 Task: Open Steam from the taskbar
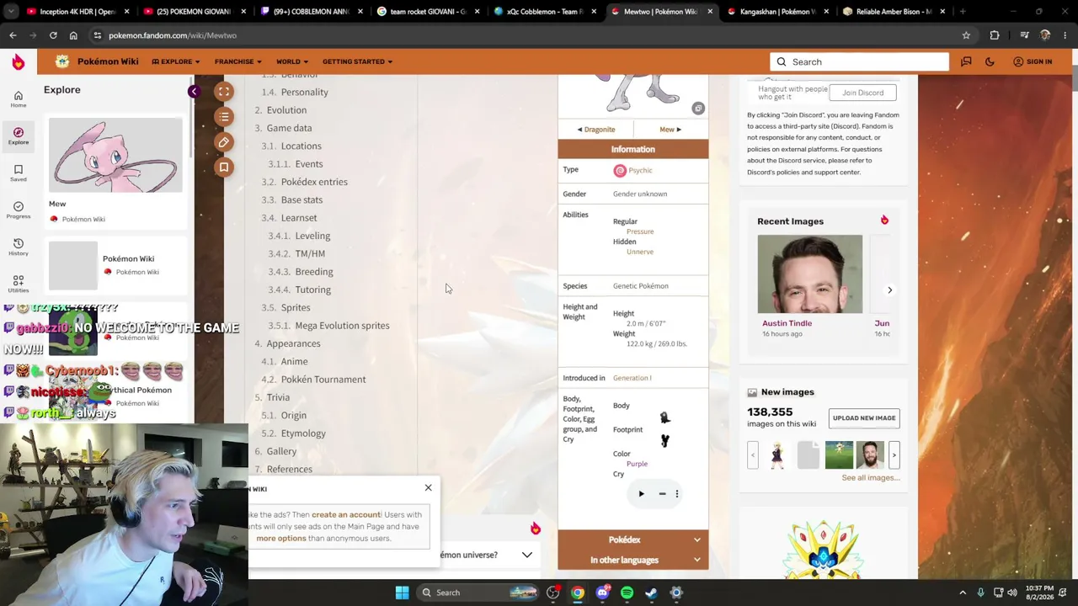click(x=651, y=593)
